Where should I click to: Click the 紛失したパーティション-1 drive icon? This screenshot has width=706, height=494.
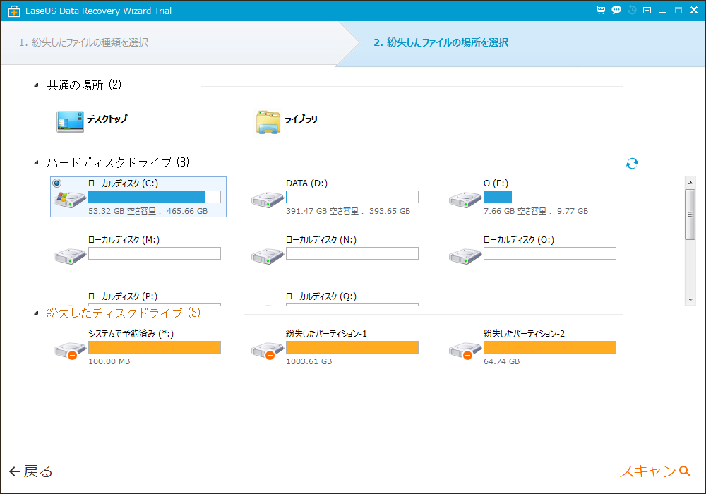[268, 351]
